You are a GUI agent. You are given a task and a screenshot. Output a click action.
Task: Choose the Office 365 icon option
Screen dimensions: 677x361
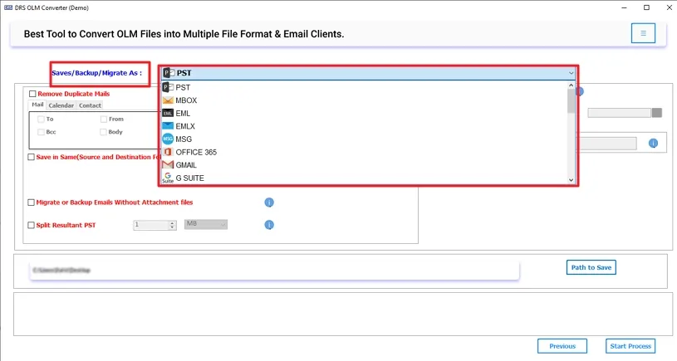point(168,153)
